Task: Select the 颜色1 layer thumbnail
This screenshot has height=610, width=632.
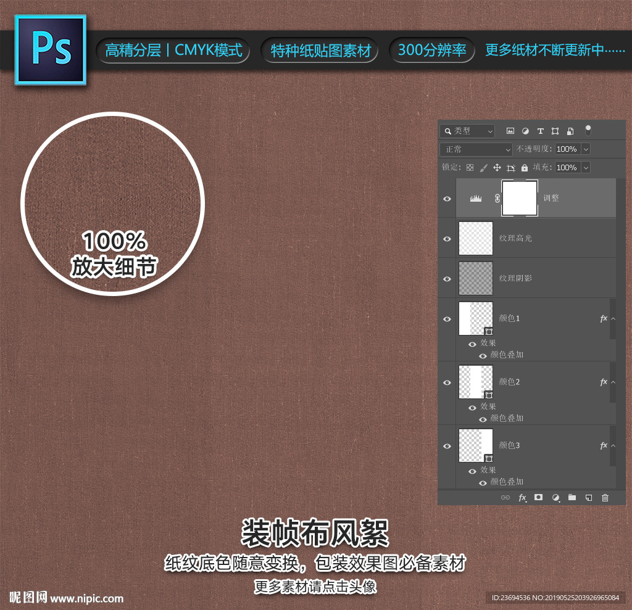Action: click(x=476, y=318)
